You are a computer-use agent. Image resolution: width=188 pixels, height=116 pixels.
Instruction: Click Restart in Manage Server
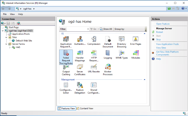click(x=159, y=32)
